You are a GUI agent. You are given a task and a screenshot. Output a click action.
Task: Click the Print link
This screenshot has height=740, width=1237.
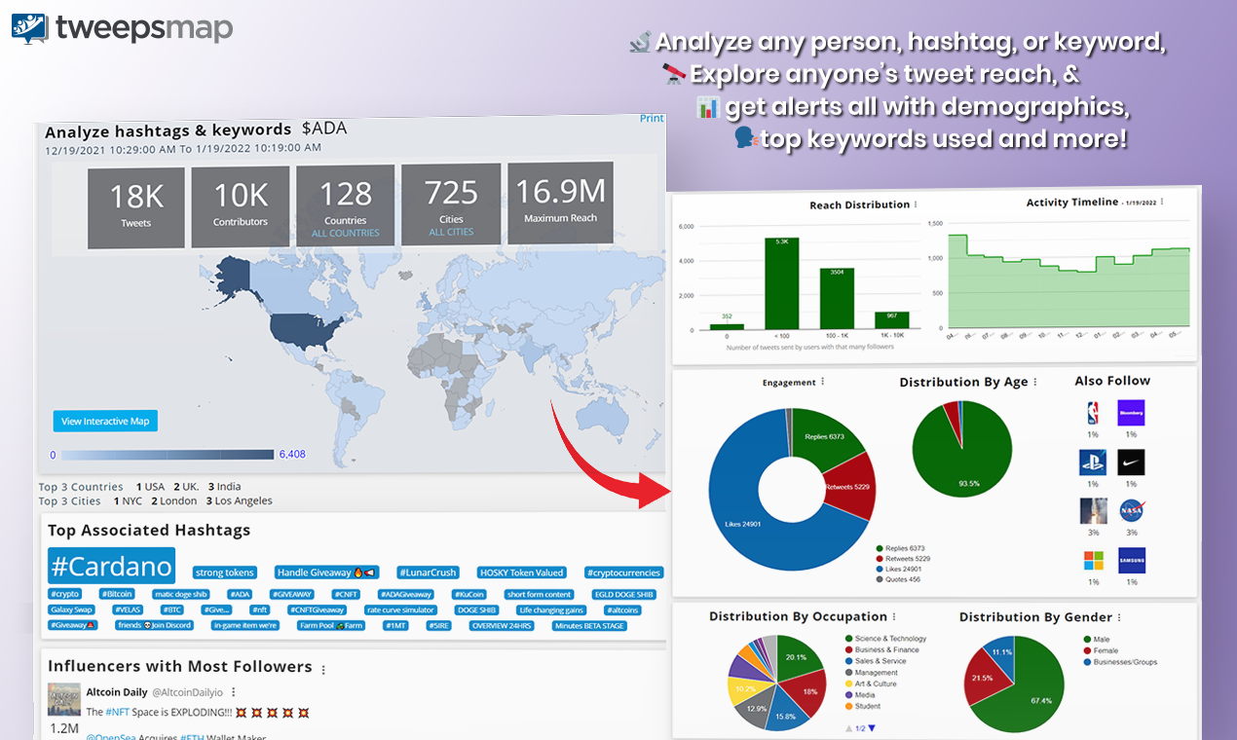[x=652, y=118]
